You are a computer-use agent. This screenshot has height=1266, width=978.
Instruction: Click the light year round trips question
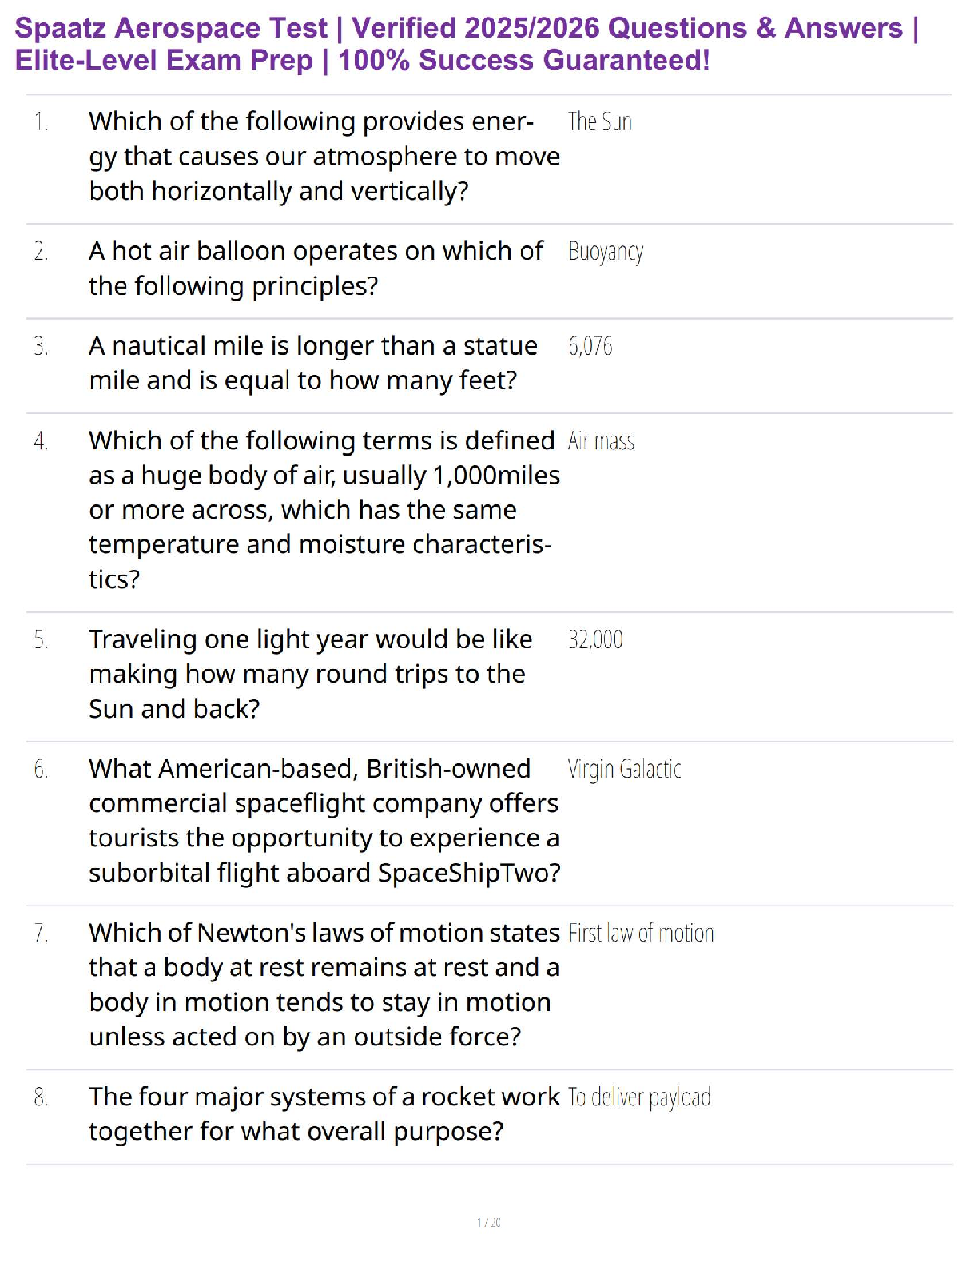310,674
